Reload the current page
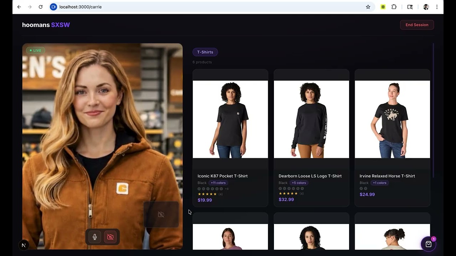Viewport: 456px width, 256px height. (41, 7)
